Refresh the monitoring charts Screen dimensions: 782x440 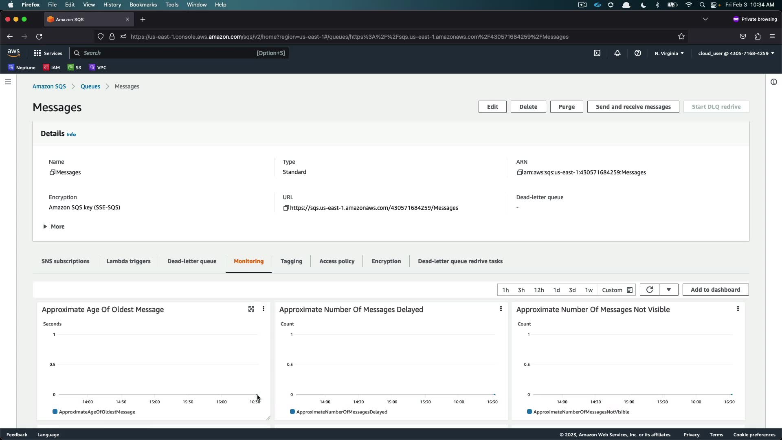pyautogui.click(x=650, y=290)
